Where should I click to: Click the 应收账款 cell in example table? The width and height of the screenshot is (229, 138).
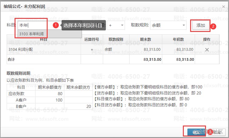click(17, 94)
